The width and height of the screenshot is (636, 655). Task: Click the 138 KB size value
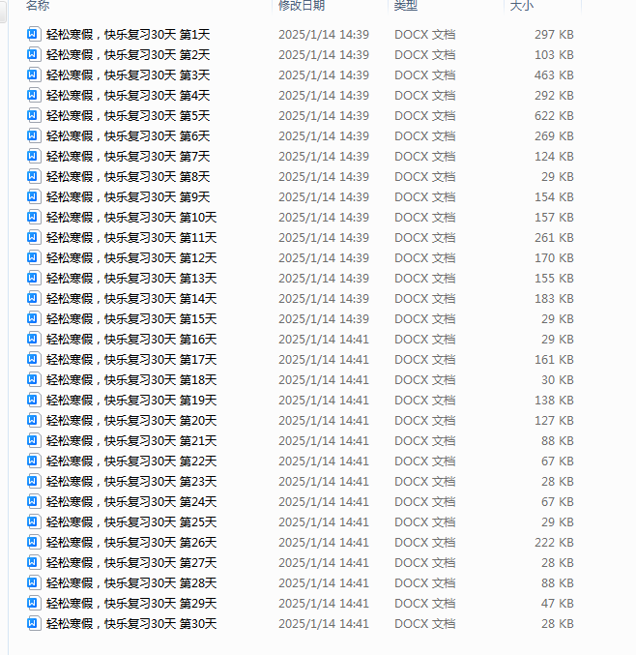click(x=554, y=401)
